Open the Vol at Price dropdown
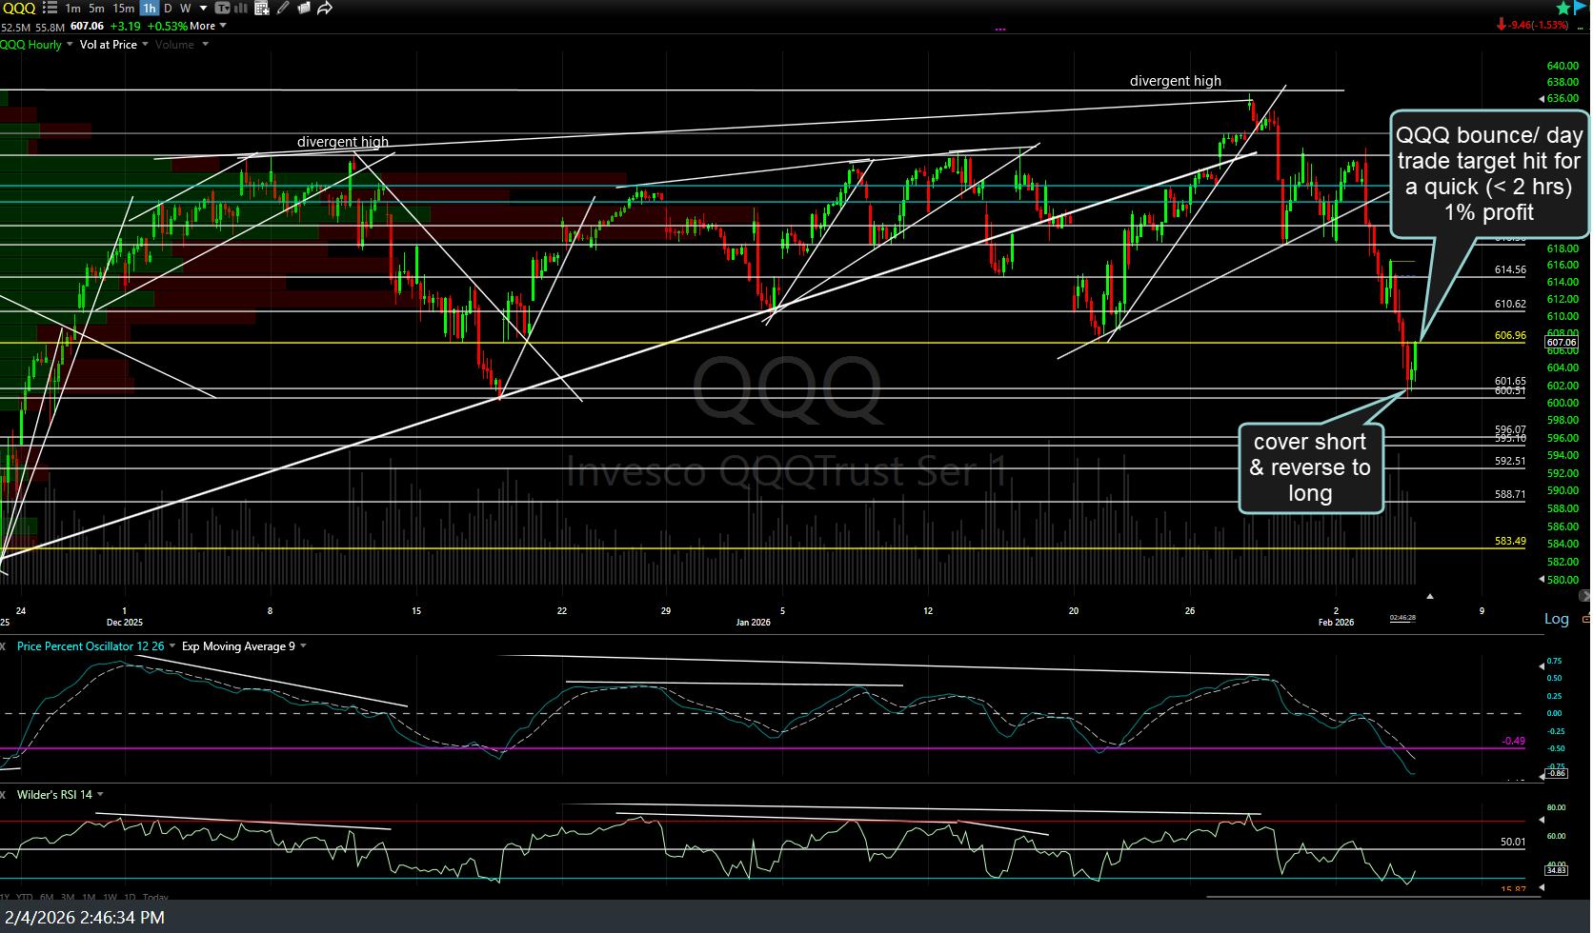The image size is (1593, 933). tap(113, 45)
